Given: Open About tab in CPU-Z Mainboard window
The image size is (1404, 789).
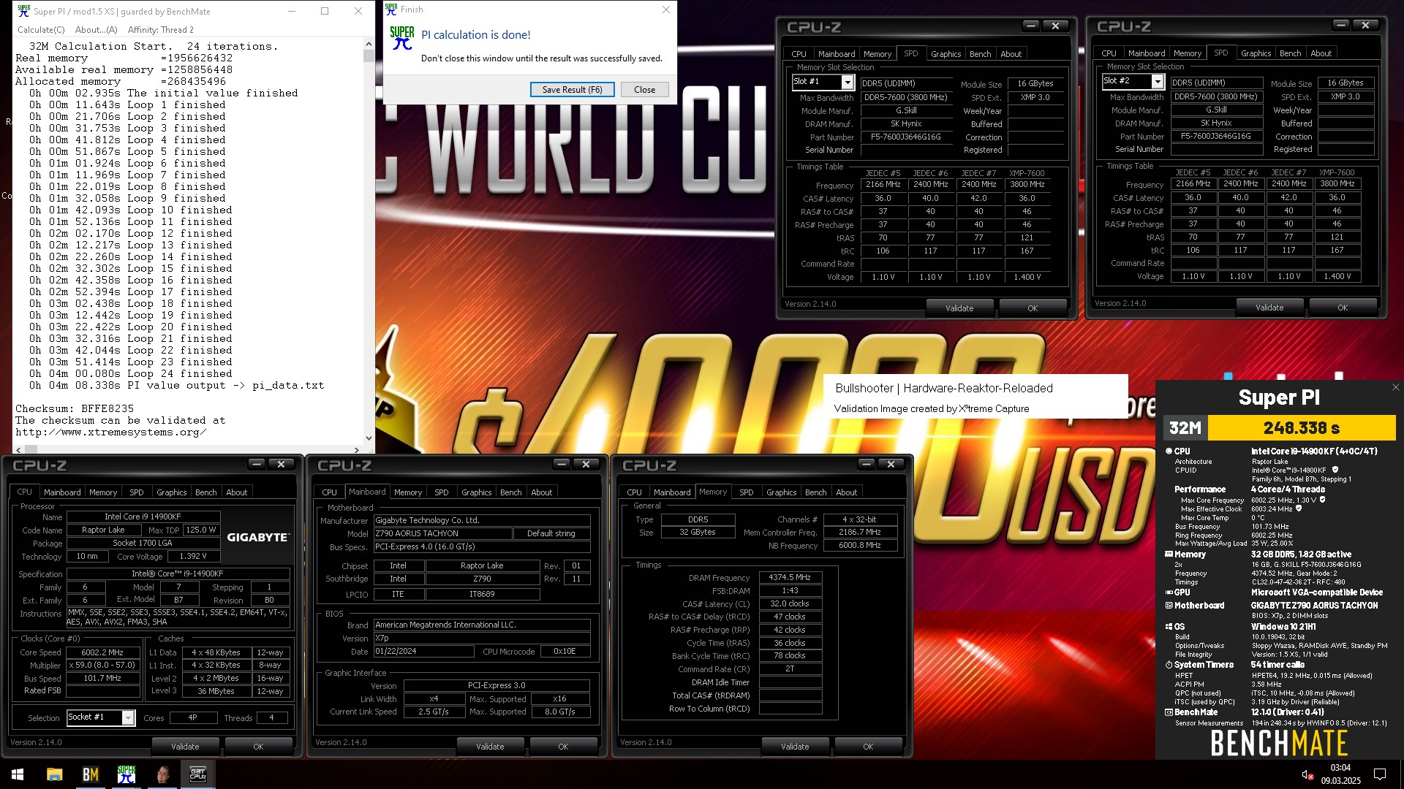Looking at the screenshot, I should pyautogui.click(x=542, y=492).
